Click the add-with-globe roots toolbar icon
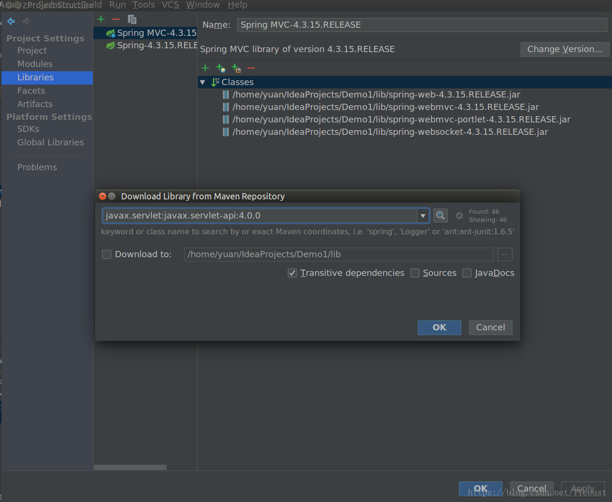 point(221,68)
